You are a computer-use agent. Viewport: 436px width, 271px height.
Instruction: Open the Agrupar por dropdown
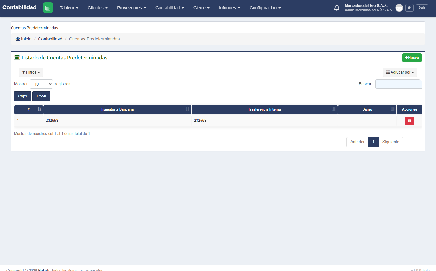400,72
